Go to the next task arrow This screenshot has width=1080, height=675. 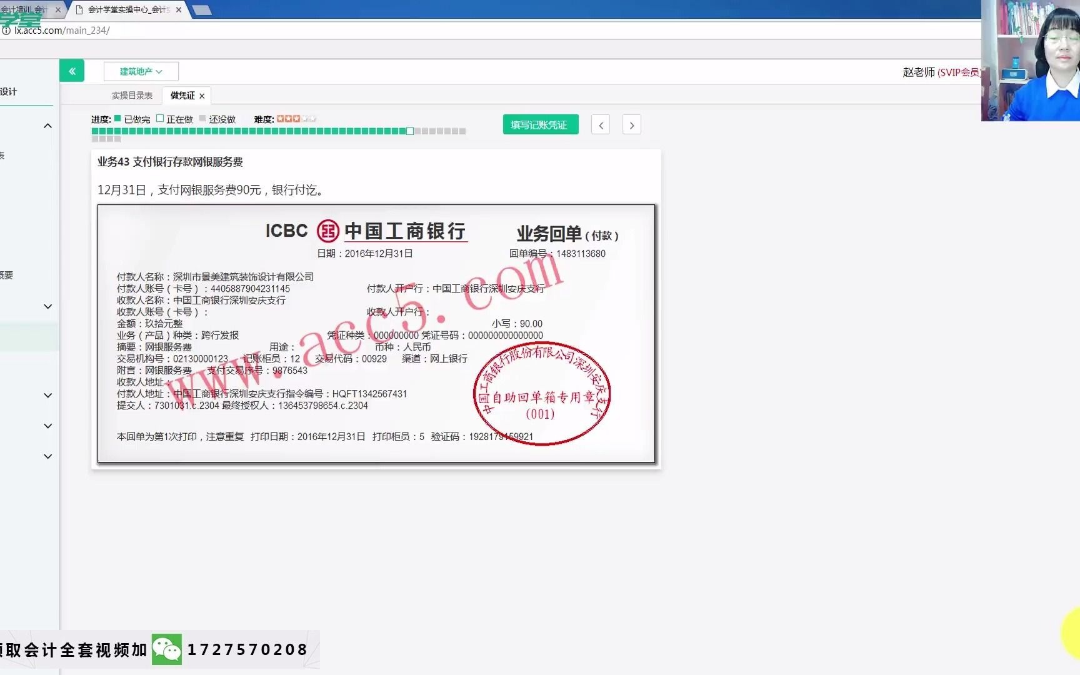pyautogui.click(x=632, y=125)
